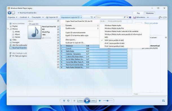Click the shuffle playback icon

tap(64, 101)
